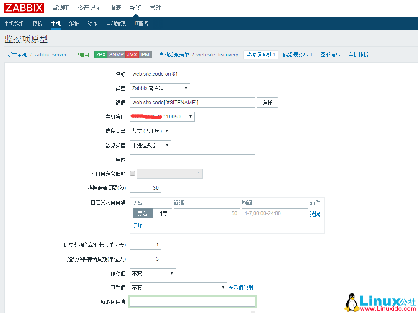Go to 动作 in the submenu
This screenshot has height=313, width=418.
point(92,23)
